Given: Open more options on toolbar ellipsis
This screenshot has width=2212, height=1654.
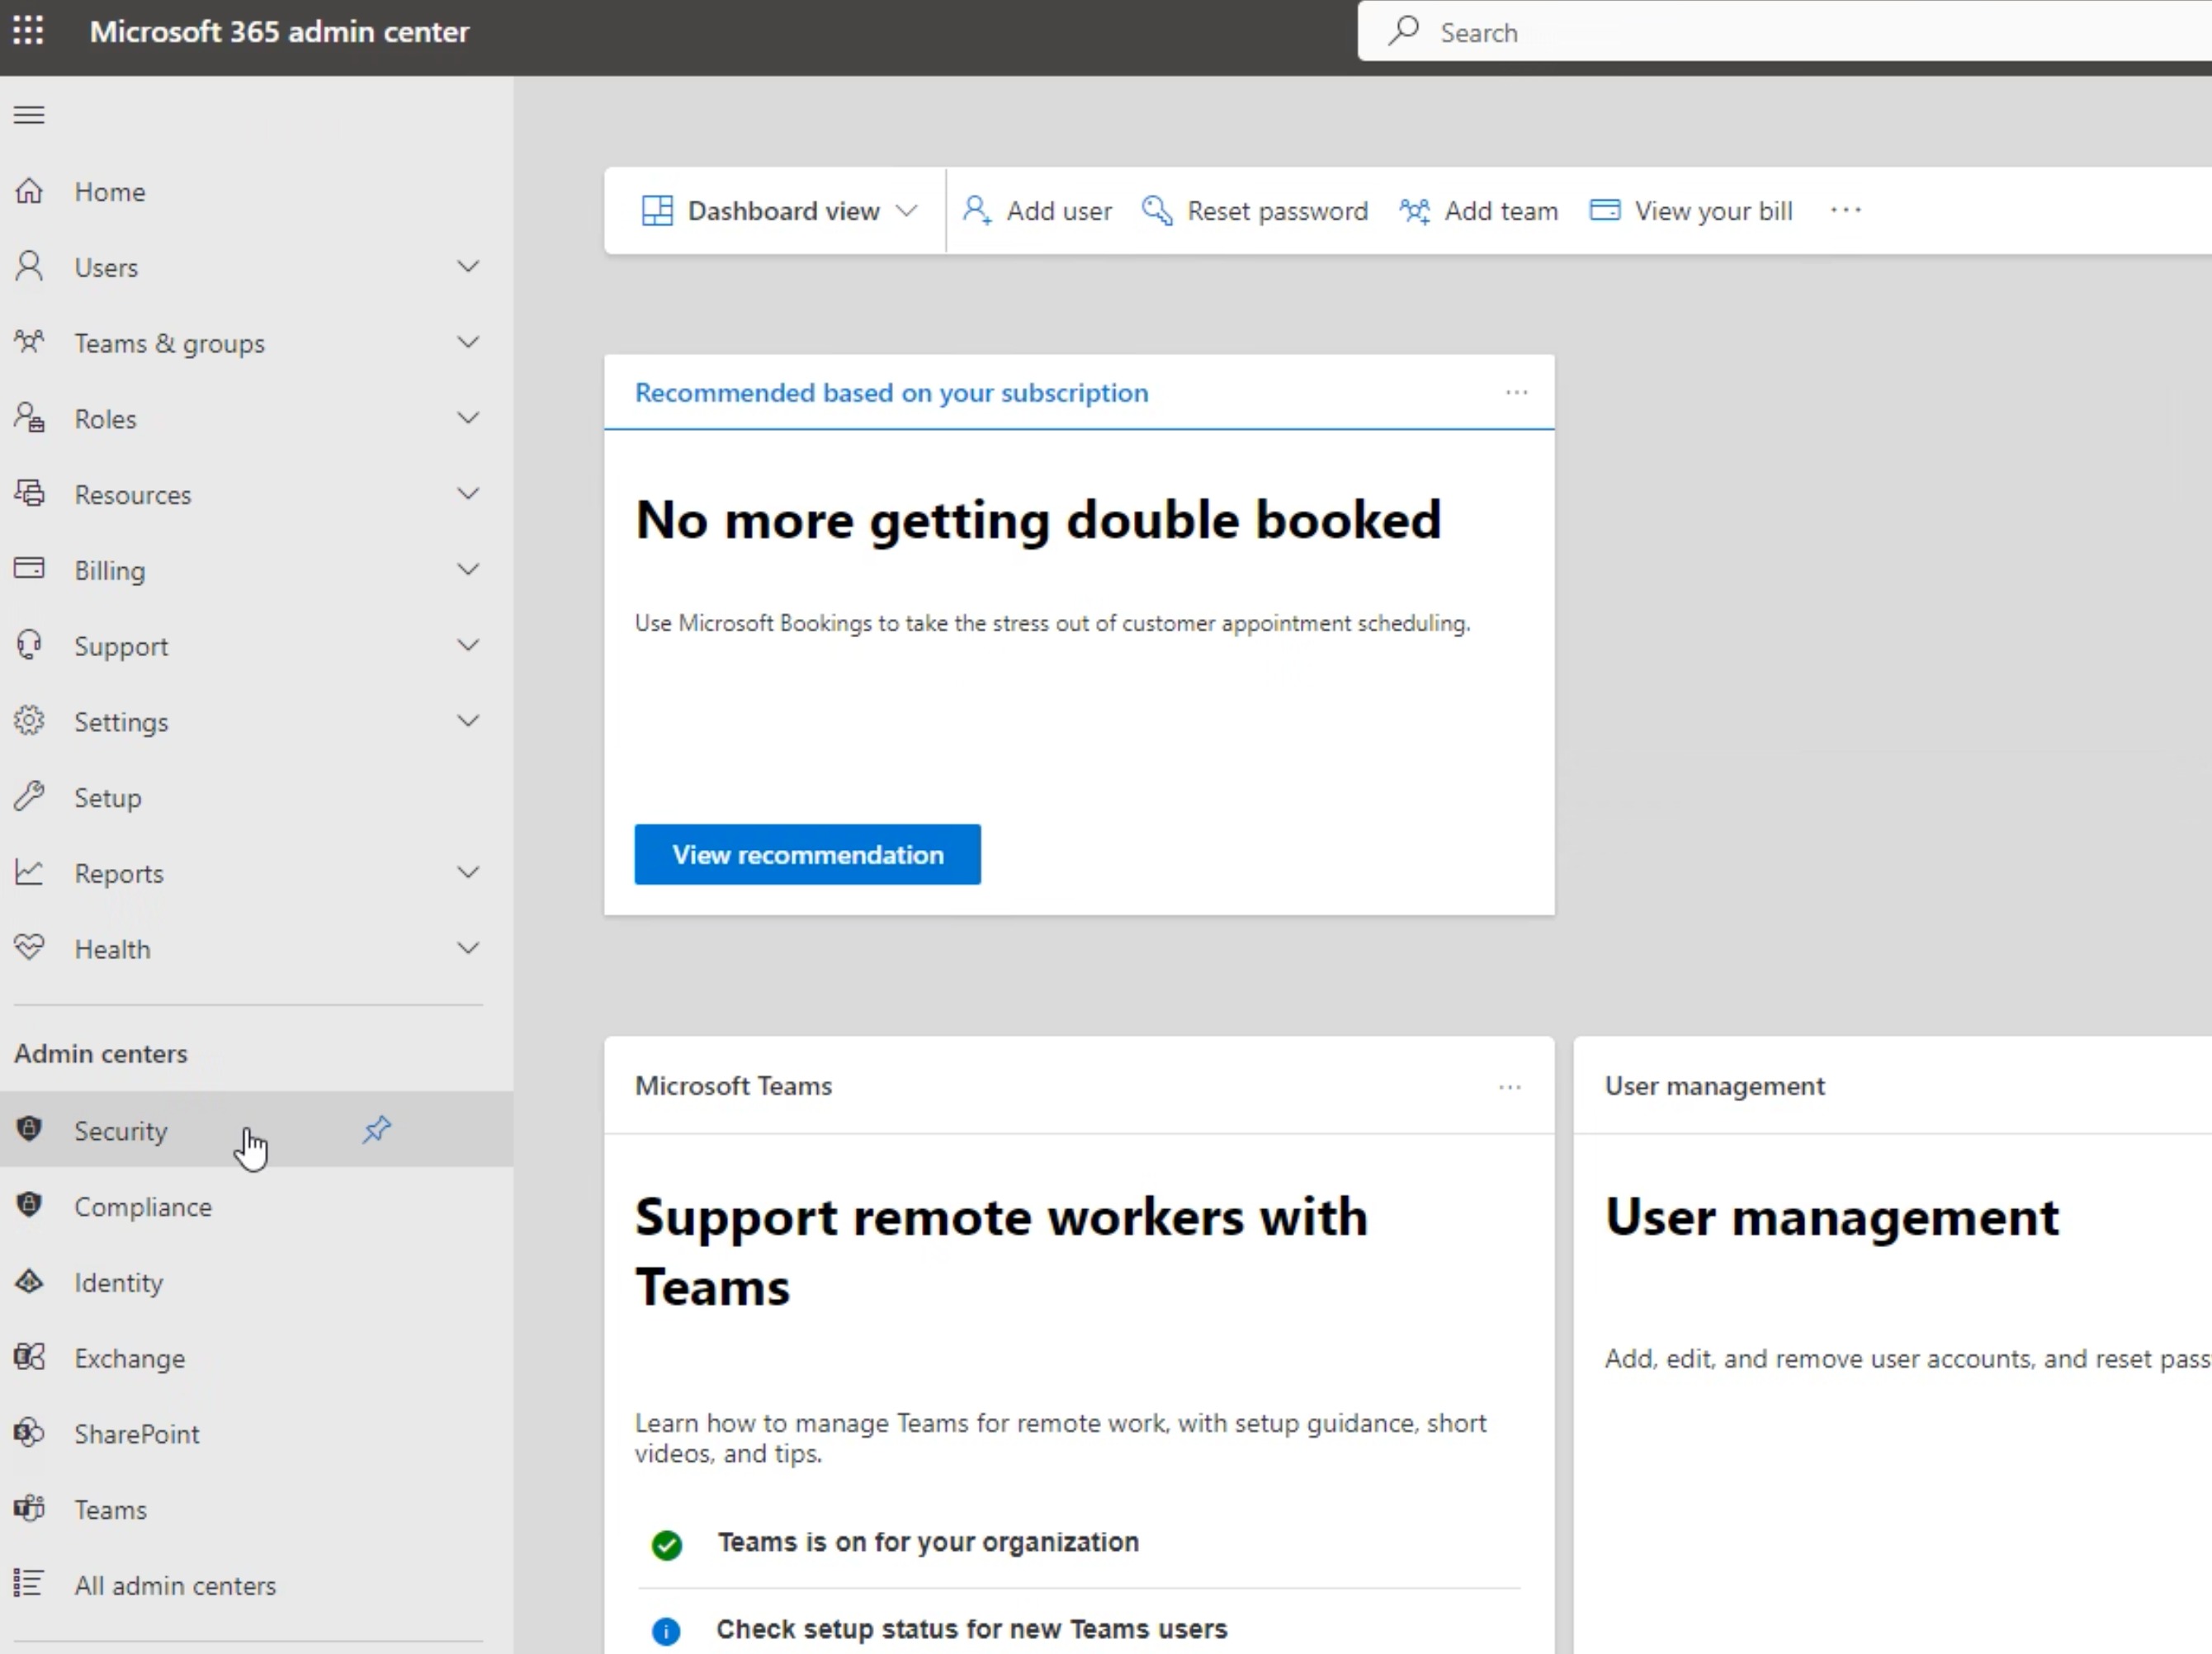Looking at the screenshot, I should point(1845,211).
